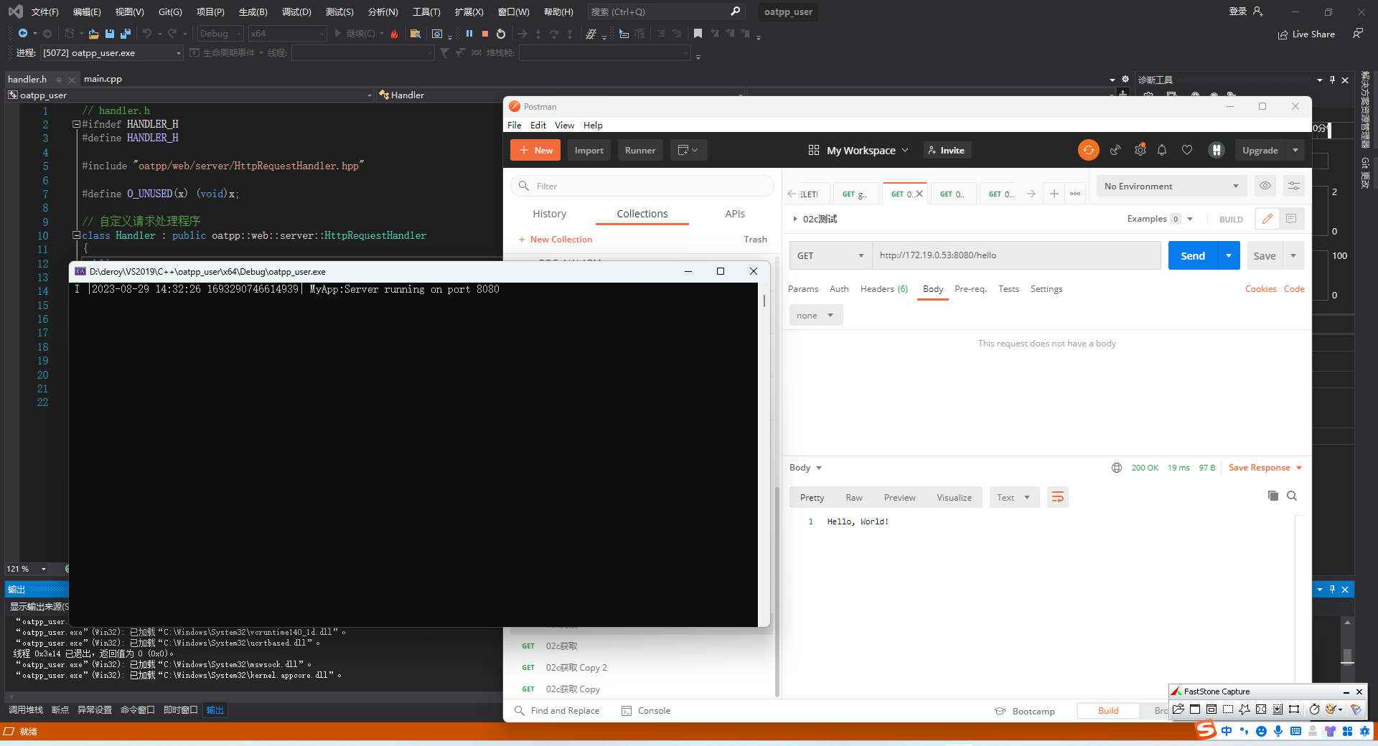Click the New button in Postman
1378x746 pixels.
tap(535, 150)
